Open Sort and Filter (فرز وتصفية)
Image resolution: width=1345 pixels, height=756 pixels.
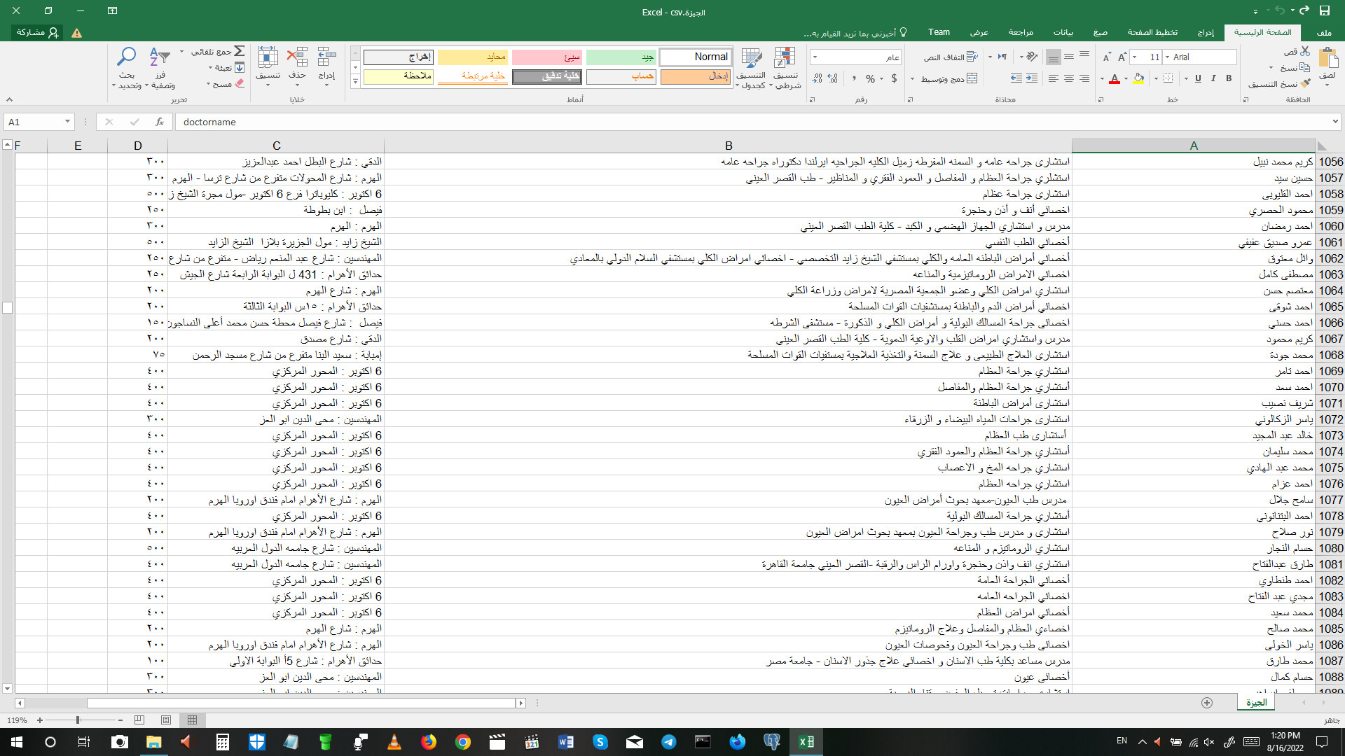pos(161,66)
